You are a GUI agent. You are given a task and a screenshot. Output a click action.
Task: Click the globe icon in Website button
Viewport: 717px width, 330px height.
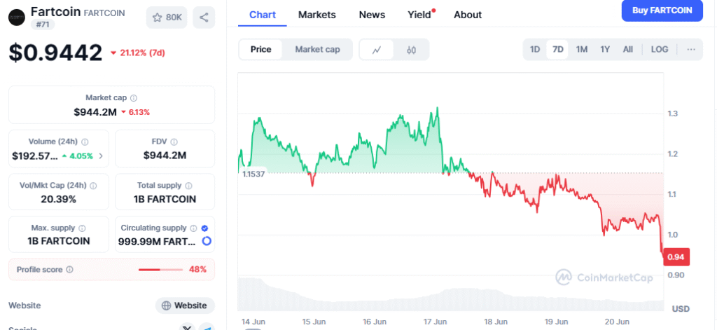(167, 305)
